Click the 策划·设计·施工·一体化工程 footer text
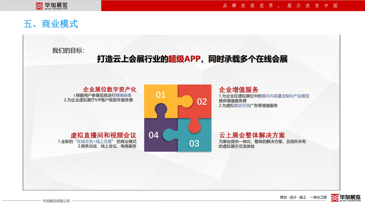 click(303, 197)
